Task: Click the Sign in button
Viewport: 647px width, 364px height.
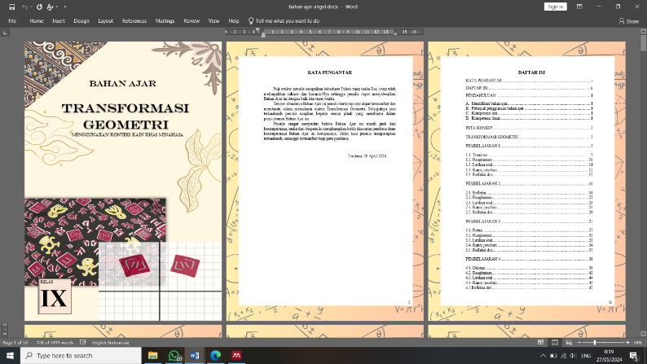Action: pos(556,7)
